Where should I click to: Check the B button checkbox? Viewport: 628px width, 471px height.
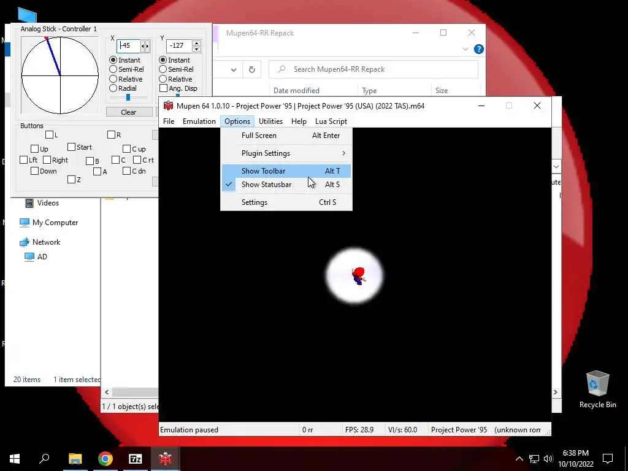(x=90, y=161)
